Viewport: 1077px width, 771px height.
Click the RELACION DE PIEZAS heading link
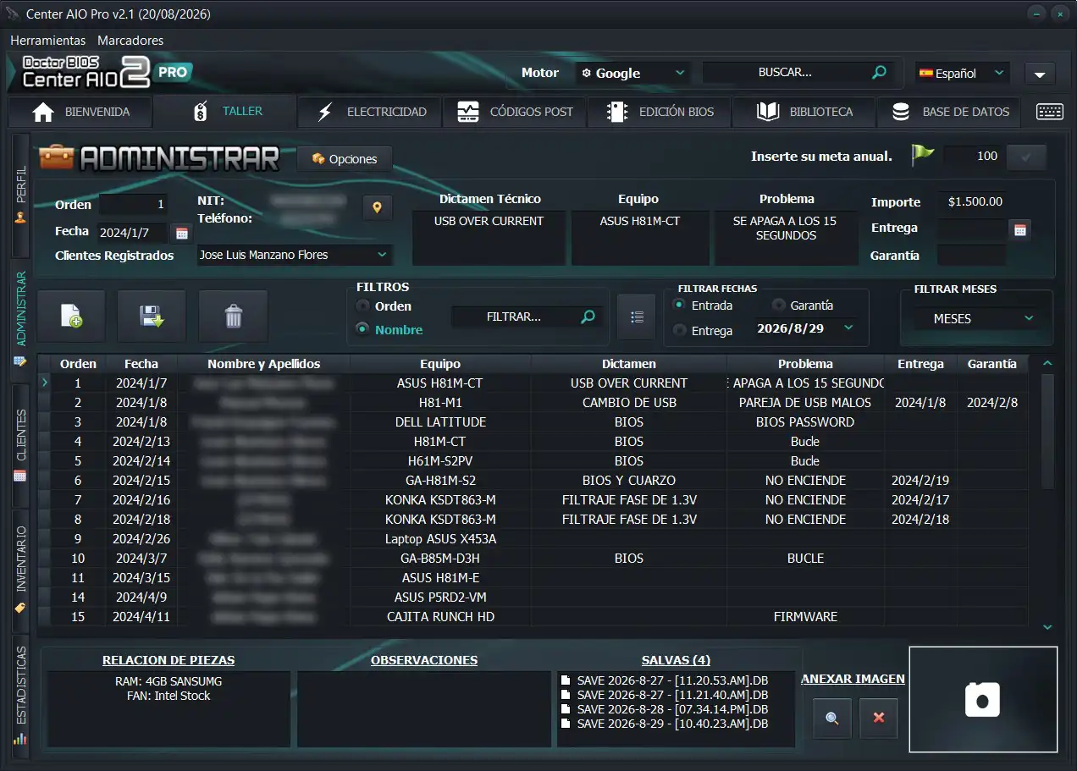pyautogui.click(x=168, y=660)
